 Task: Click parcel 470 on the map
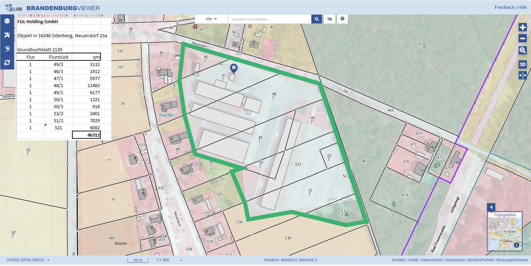(406, 162)
